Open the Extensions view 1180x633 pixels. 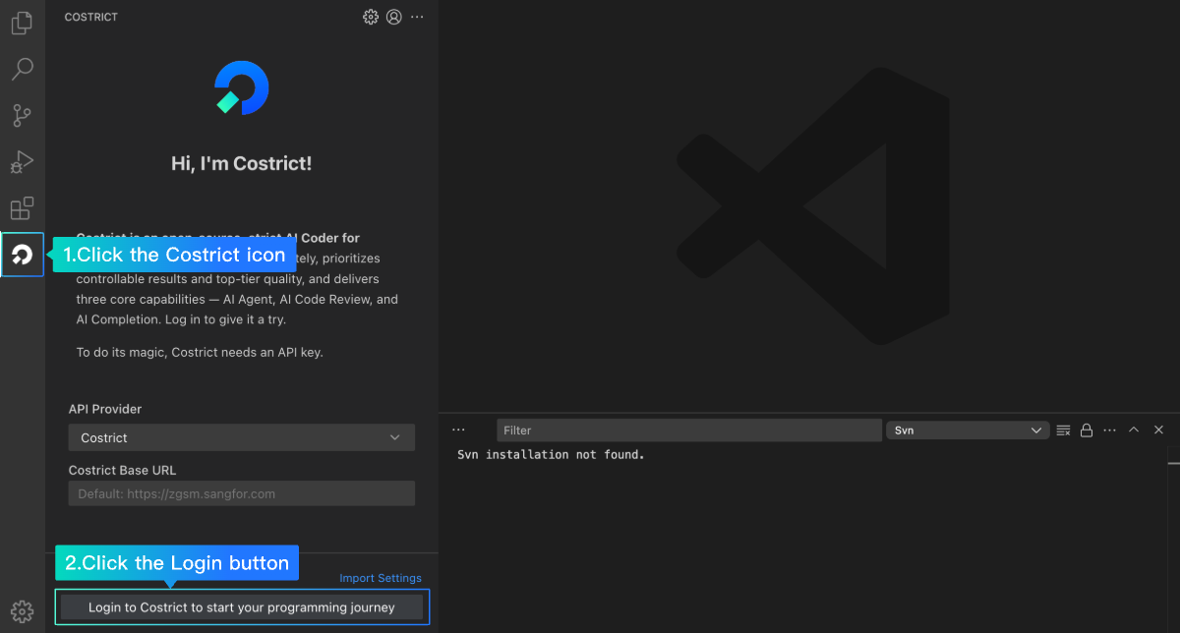(22, 208)
